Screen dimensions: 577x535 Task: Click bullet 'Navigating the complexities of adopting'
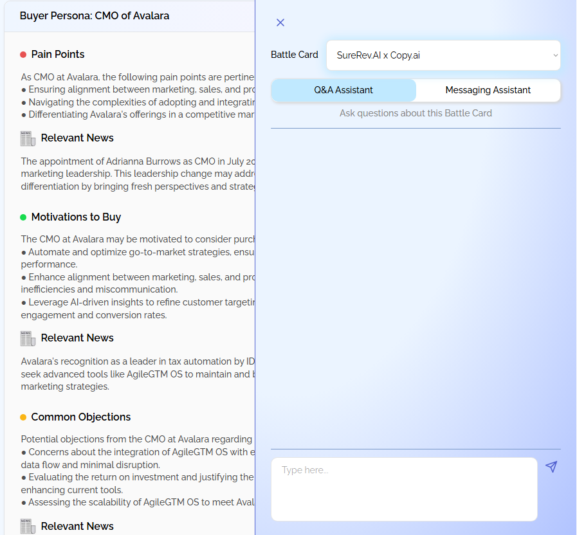tap(138, 102)
